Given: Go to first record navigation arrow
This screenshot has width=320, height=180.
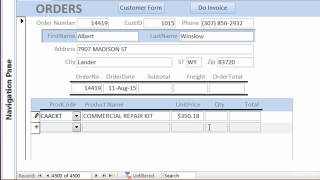Looking at the screenshot, I should [40, 175].
